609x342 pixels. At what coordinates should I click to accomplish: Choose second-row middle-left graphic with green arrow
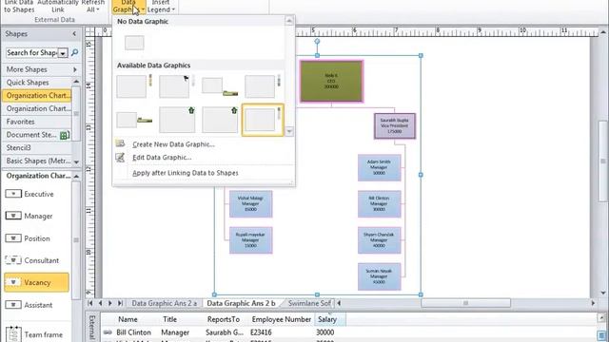tap(177, 120)
